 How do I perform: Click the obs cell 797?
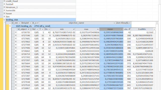point(127,88)
